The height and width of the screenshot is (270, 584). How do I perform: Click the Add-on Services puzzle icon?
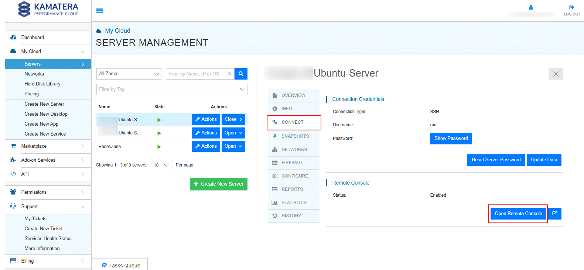coord(13,160)
